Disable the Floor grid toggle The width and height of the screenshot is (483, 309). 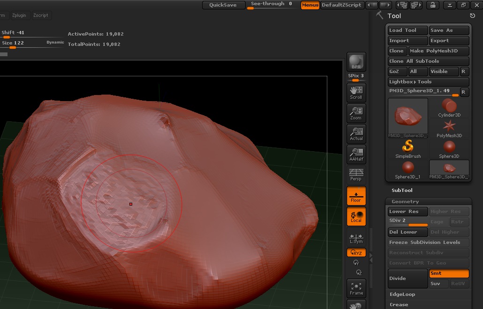point(356,195)
